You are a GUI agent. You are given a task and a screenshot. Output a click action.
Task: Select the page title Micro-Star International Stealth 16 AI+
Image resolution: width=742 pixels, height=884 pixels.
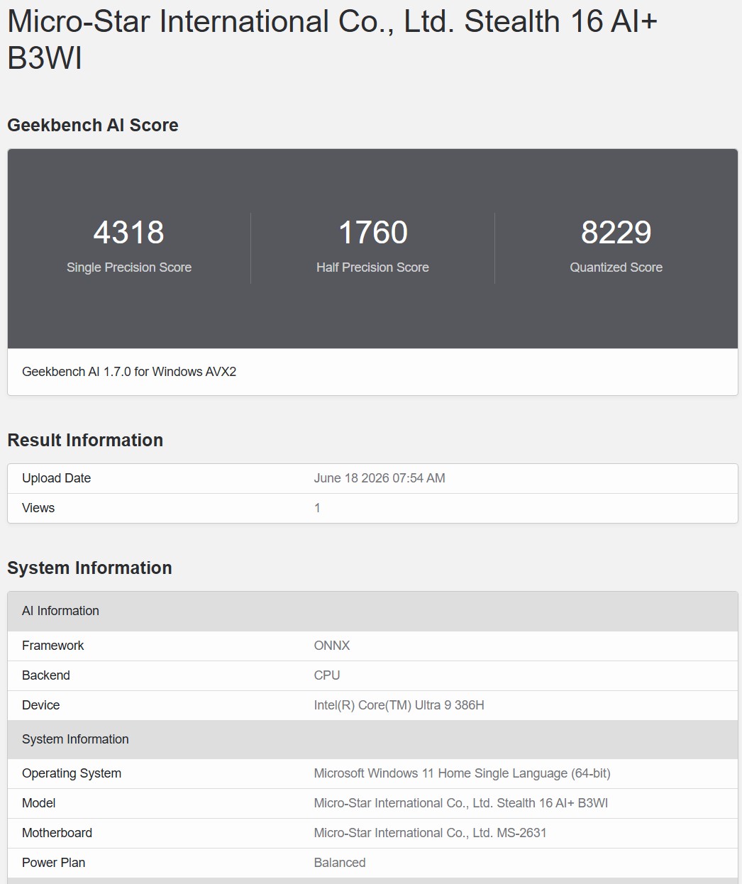pos(333,40)
